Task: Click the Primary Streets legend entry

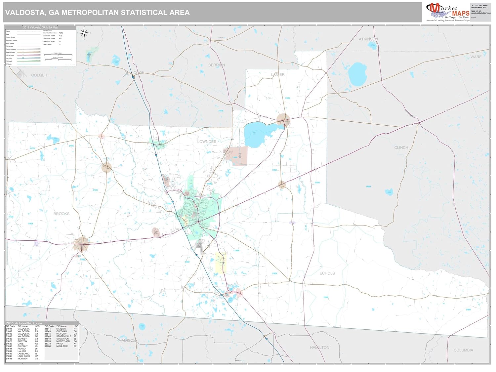Action: (23, 37)
